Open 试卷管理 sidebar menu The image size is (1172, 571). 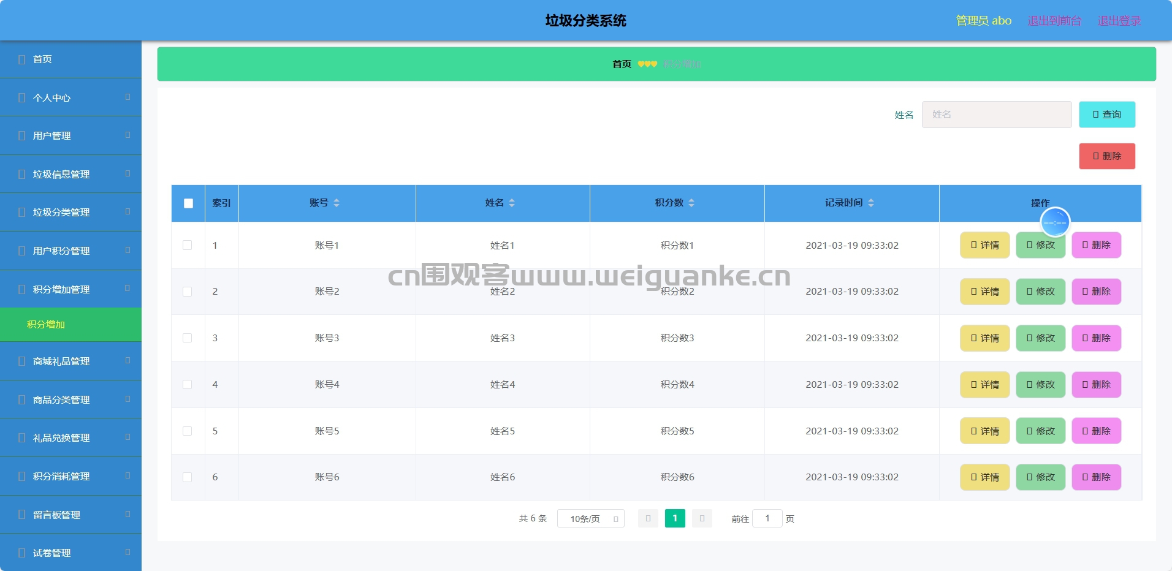(70, 553)
